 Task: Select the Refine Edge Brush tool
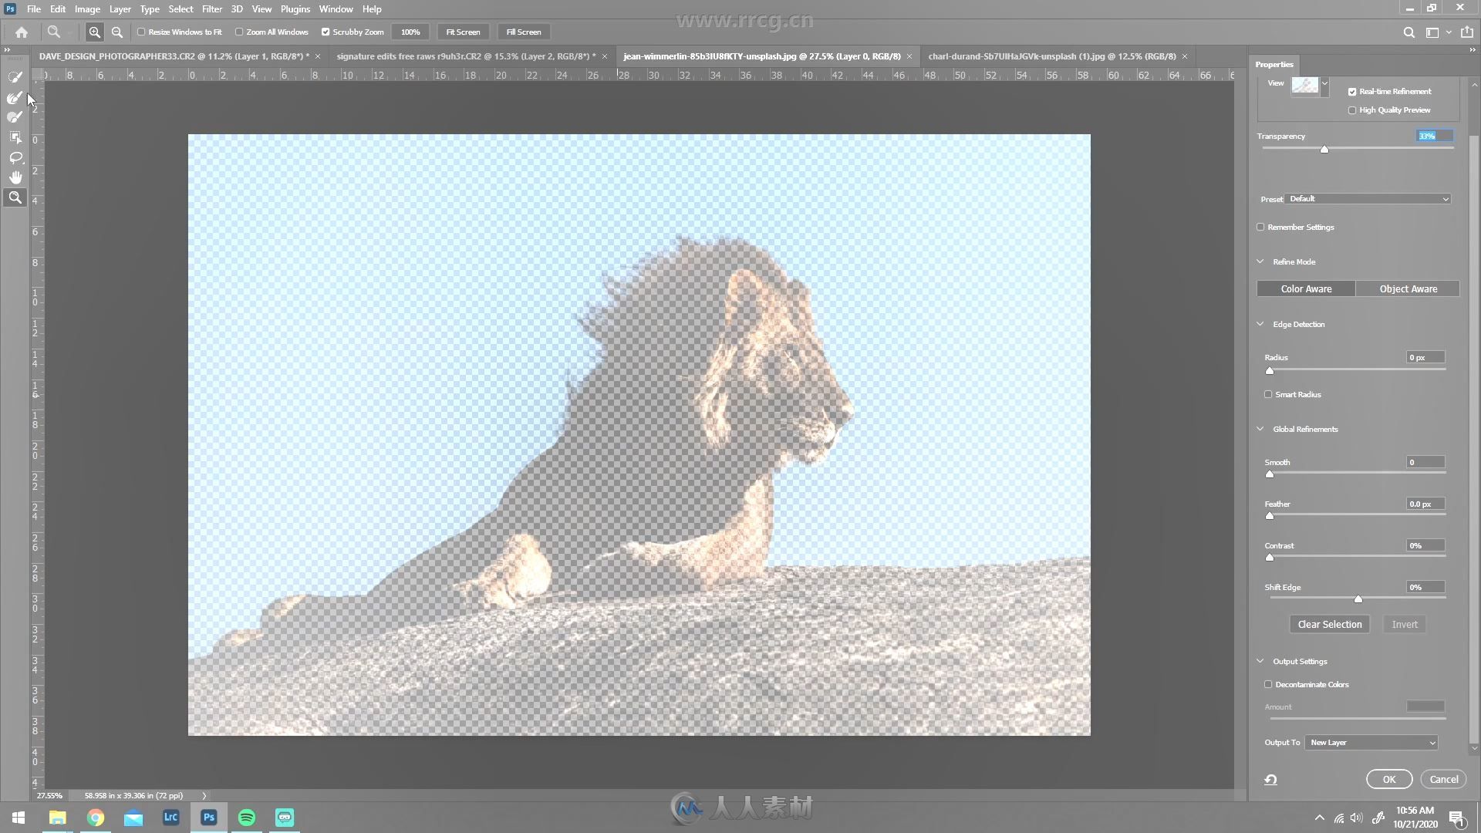click(x=15, y=97)
